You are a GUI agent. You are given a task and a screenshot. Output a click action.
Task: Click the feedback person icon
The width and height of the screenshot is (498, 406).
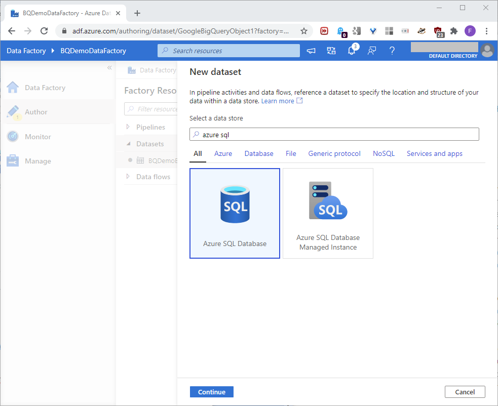372,51
